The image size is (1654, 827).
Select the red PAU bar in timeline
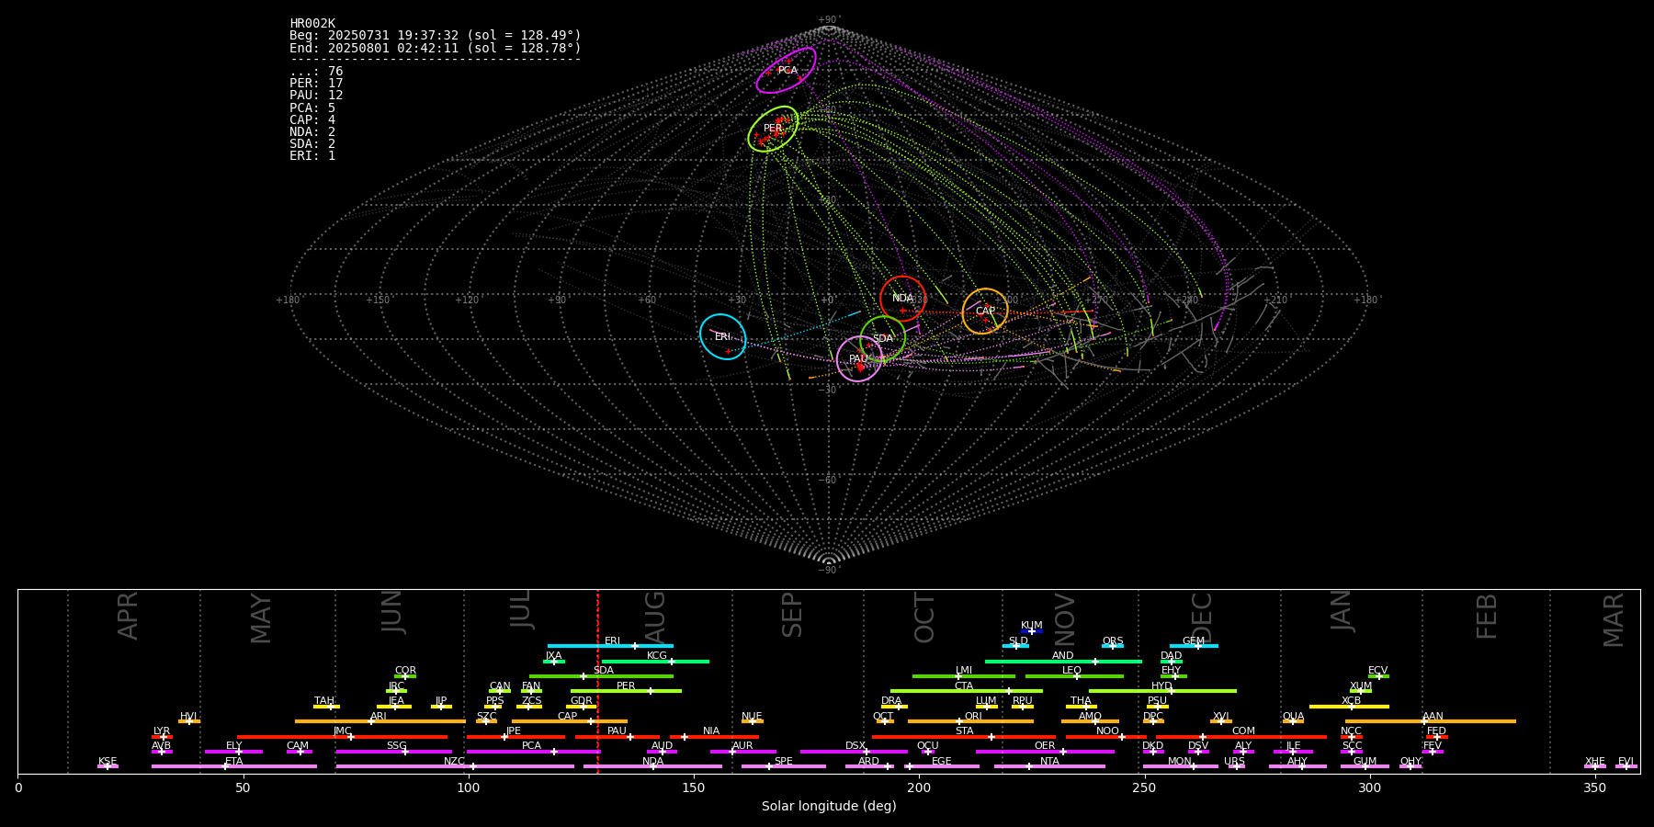tap(617, 736)
